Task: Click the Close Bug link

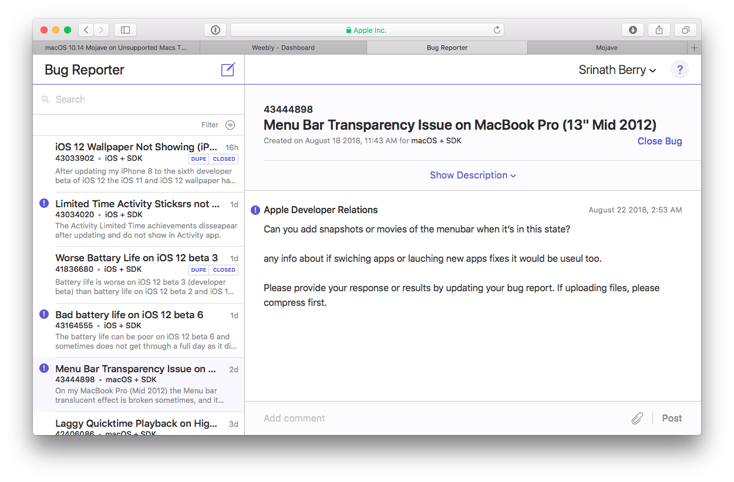Action: click(x=659, y=141)
